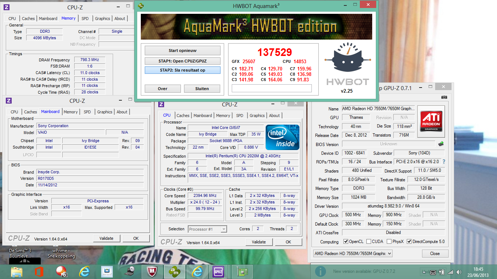Click STAP2: Sla resultaat op button
The image size is (497, 279).
pyautogui.click(x=183, y=70)
